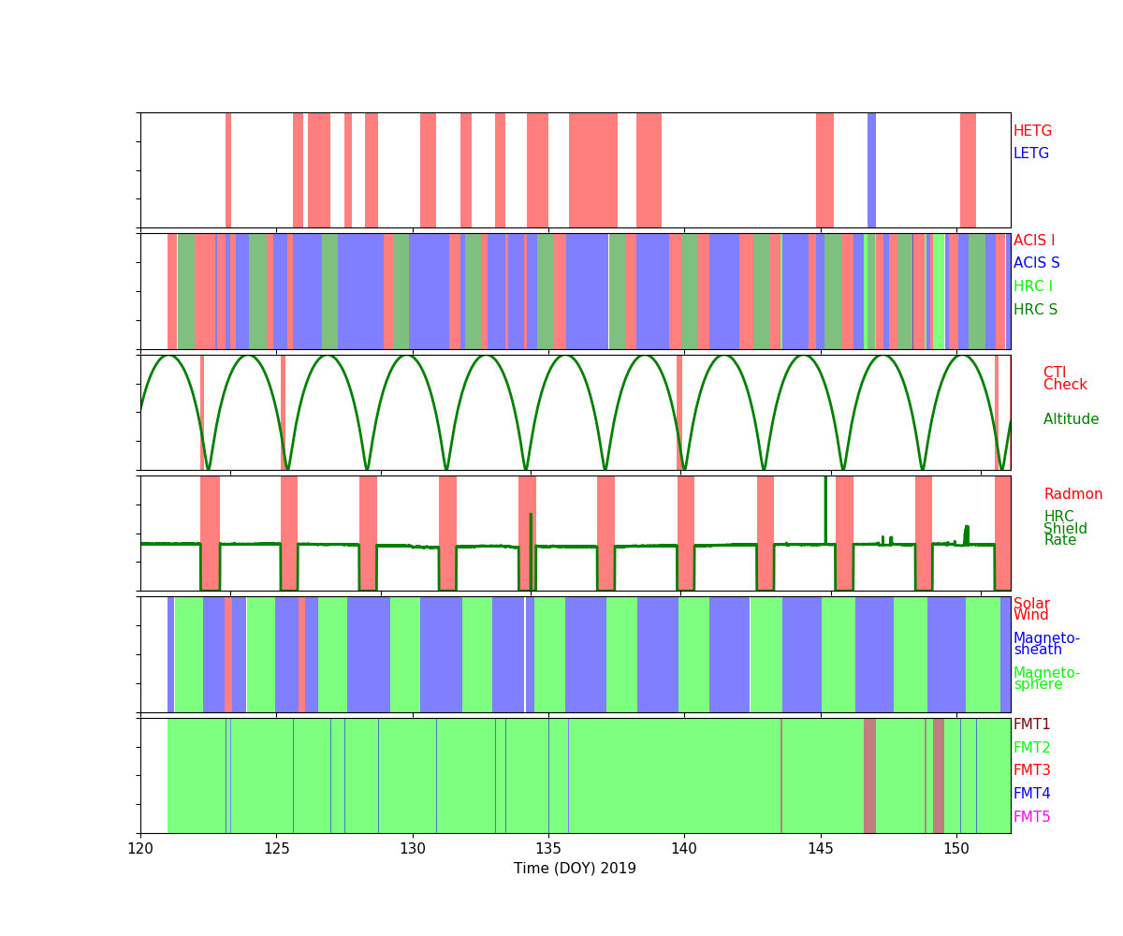Click the LETG legend label
This screenshot has height=936, width=1123.
click(x=1030, y=154)
